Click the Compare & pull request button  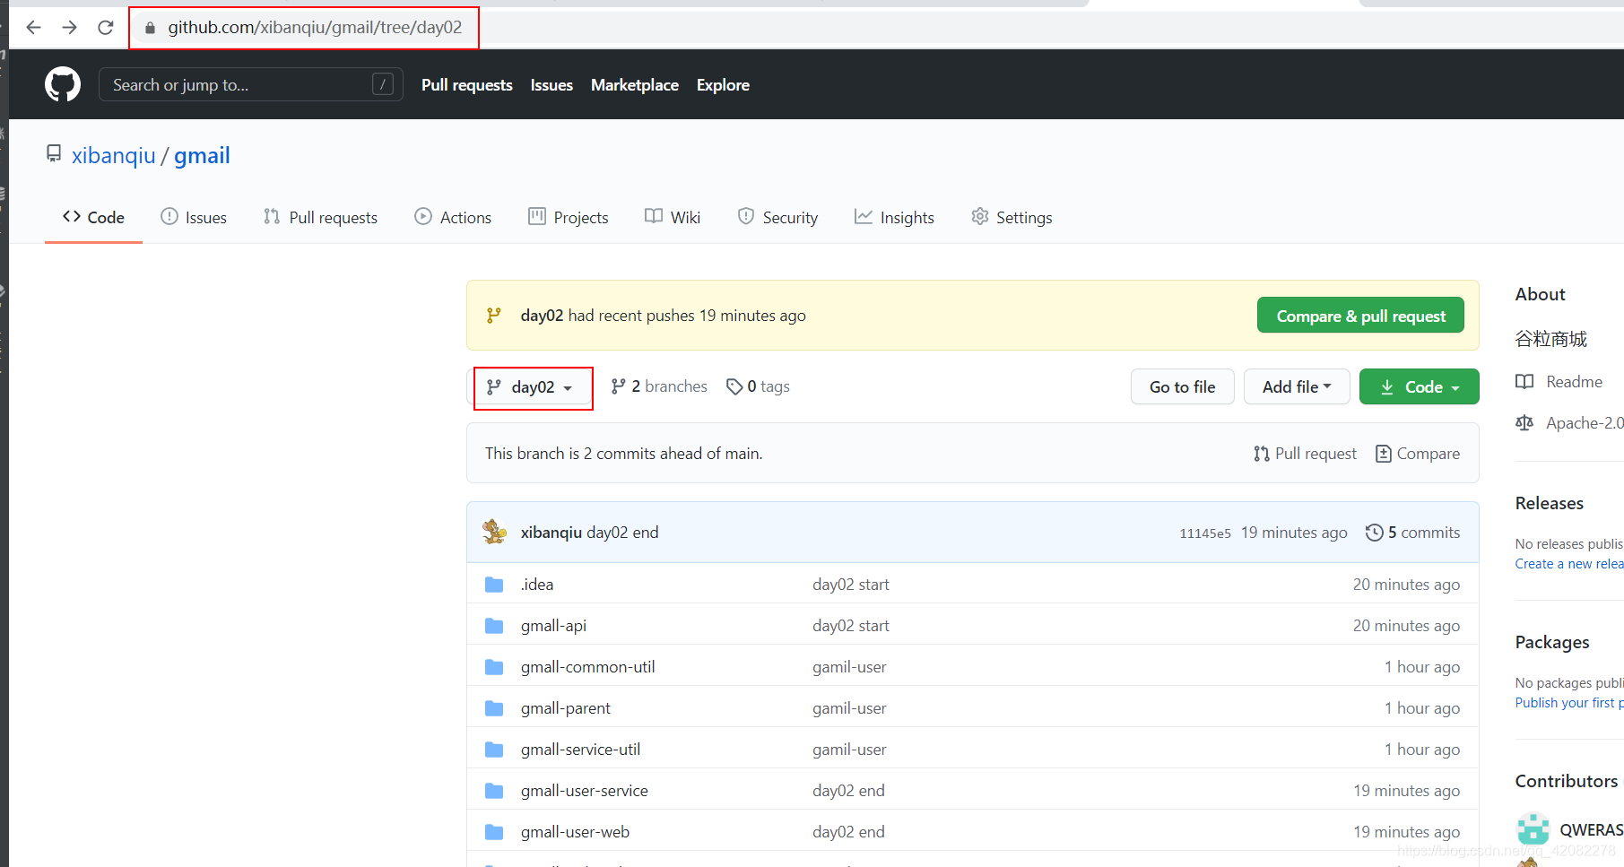click(1360, 316)
